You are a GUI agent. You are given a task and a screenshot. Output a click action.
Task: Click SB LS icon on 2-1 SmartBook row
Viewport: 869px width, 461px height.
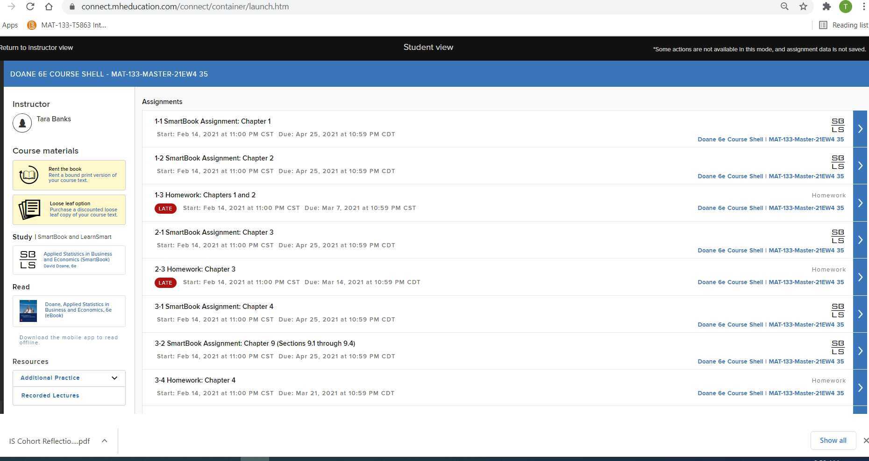click(838, 236)
